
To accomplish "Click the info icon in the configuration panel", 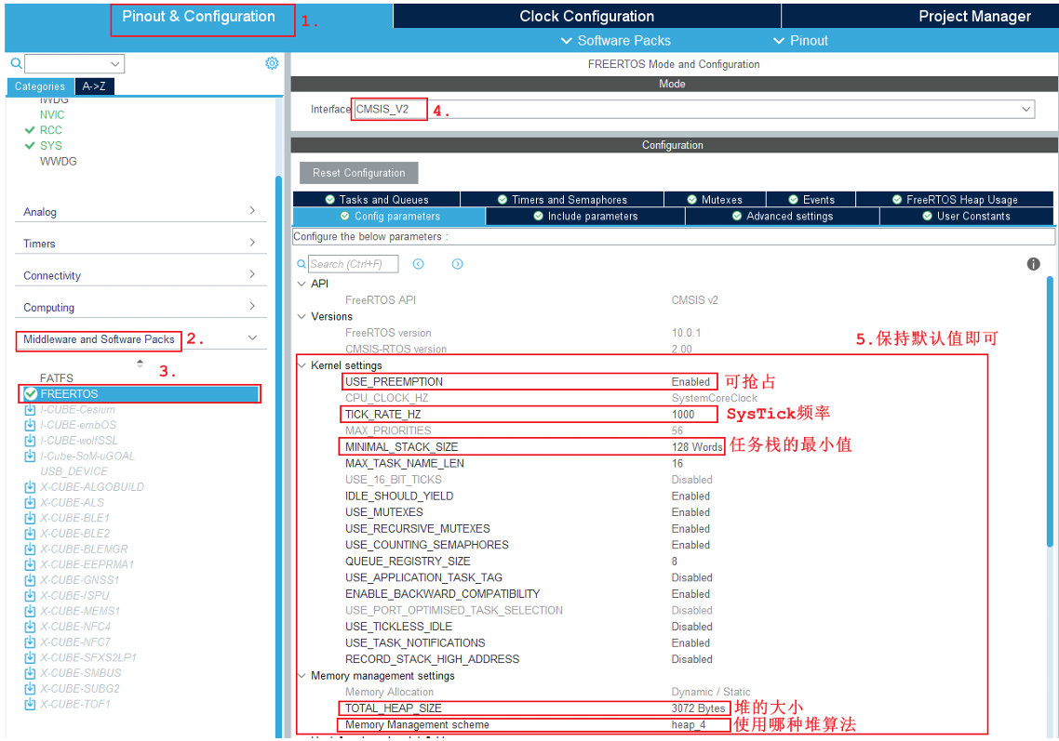I will tap(1033, 264).
